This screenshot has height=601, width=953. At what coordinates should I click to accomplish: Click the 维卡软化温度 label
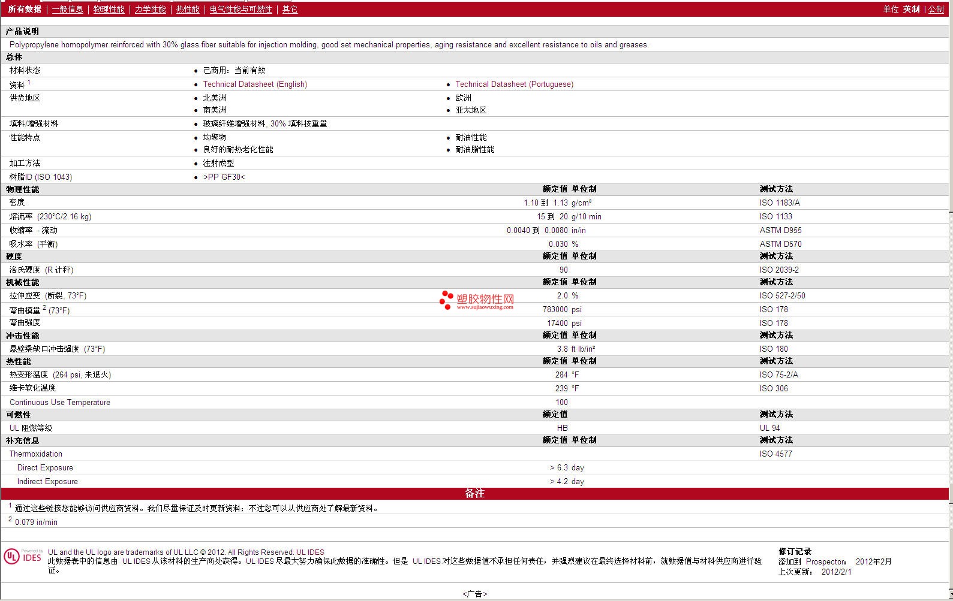coord(32,389)
